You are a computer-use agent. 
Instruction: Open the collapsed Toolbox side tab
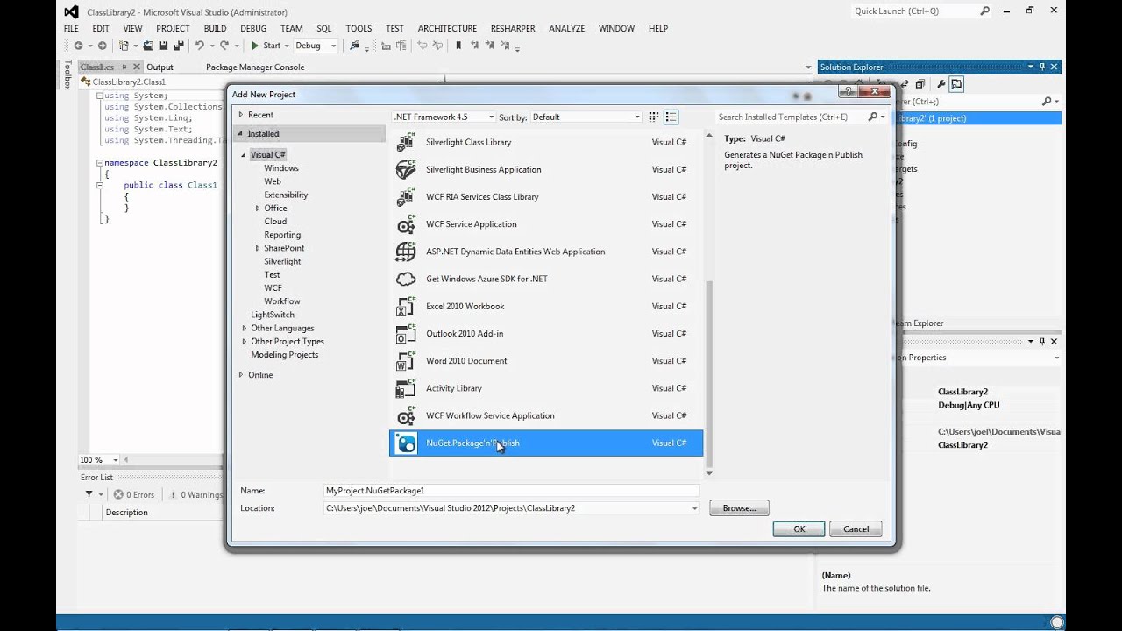point(67,75)
